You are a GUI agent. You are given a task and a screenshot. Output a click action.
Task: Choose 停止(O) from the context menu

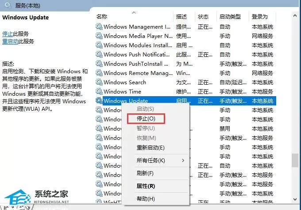pyautogui.click(x=146, y=119)
